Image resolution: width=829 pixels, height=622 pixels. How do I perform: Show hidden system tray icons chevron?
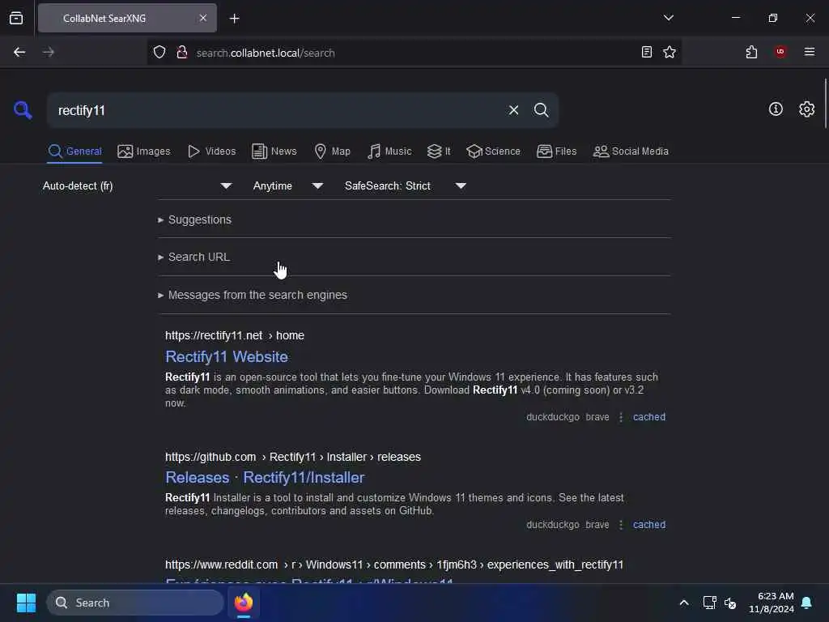click(683, 603)
